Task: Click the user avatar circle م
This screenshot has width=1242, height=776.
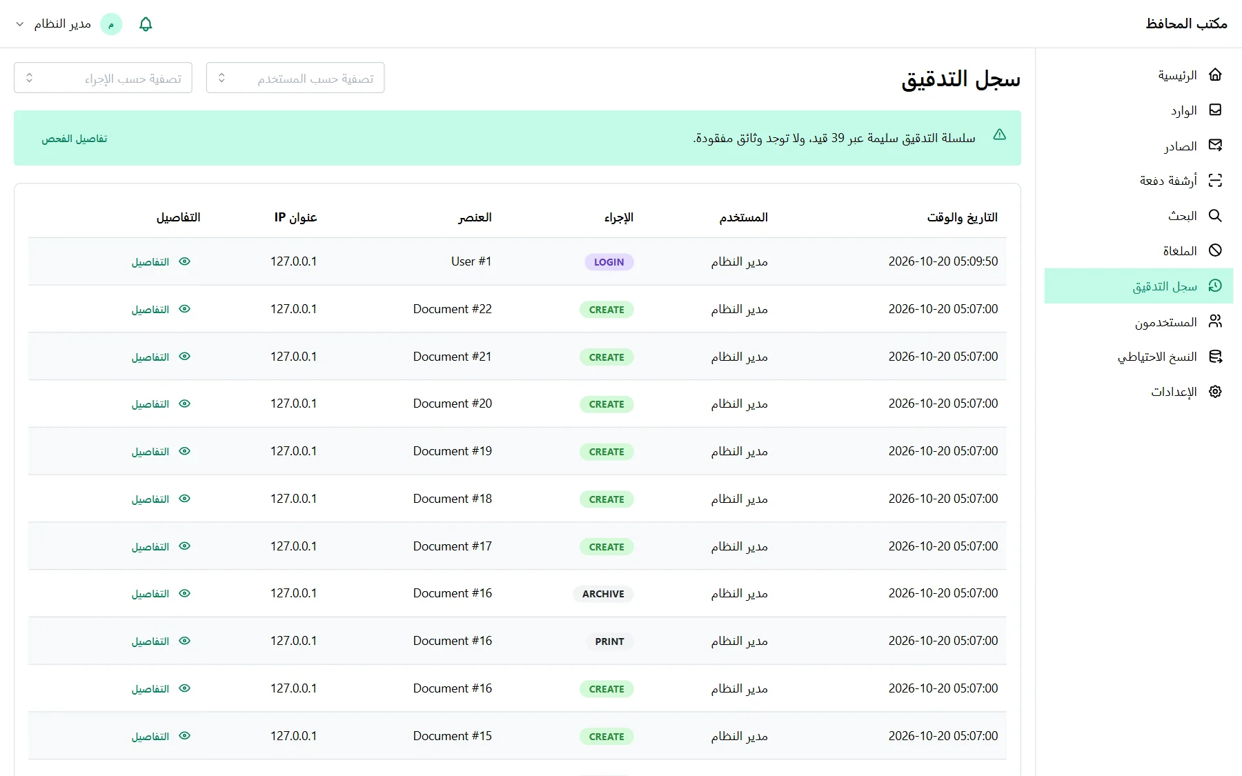Action: click(111, 24)
